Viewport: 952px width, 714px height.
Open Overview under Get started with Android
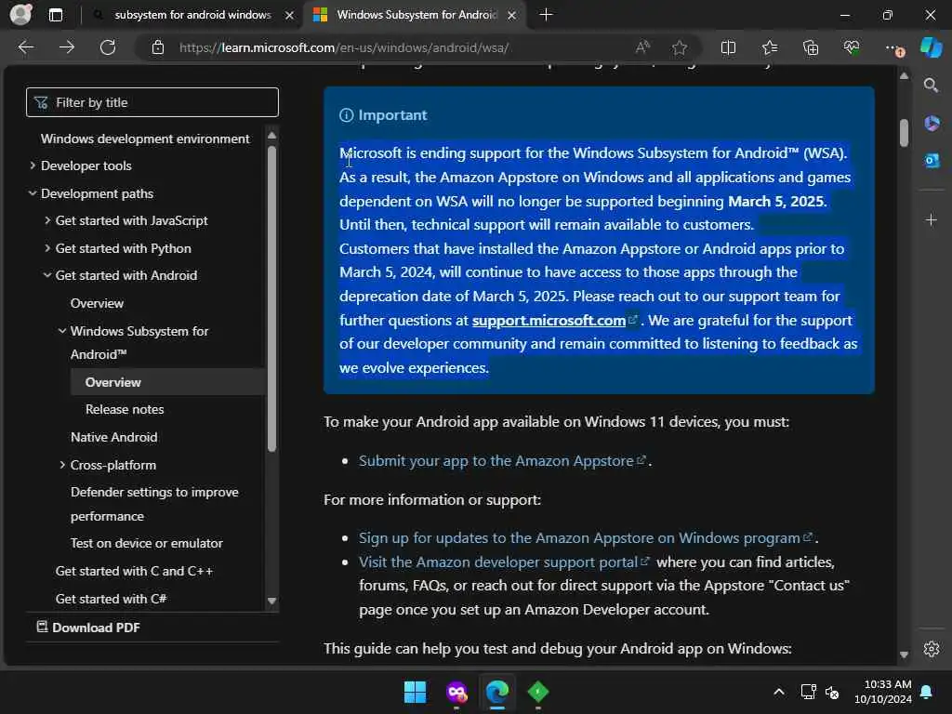97,304
